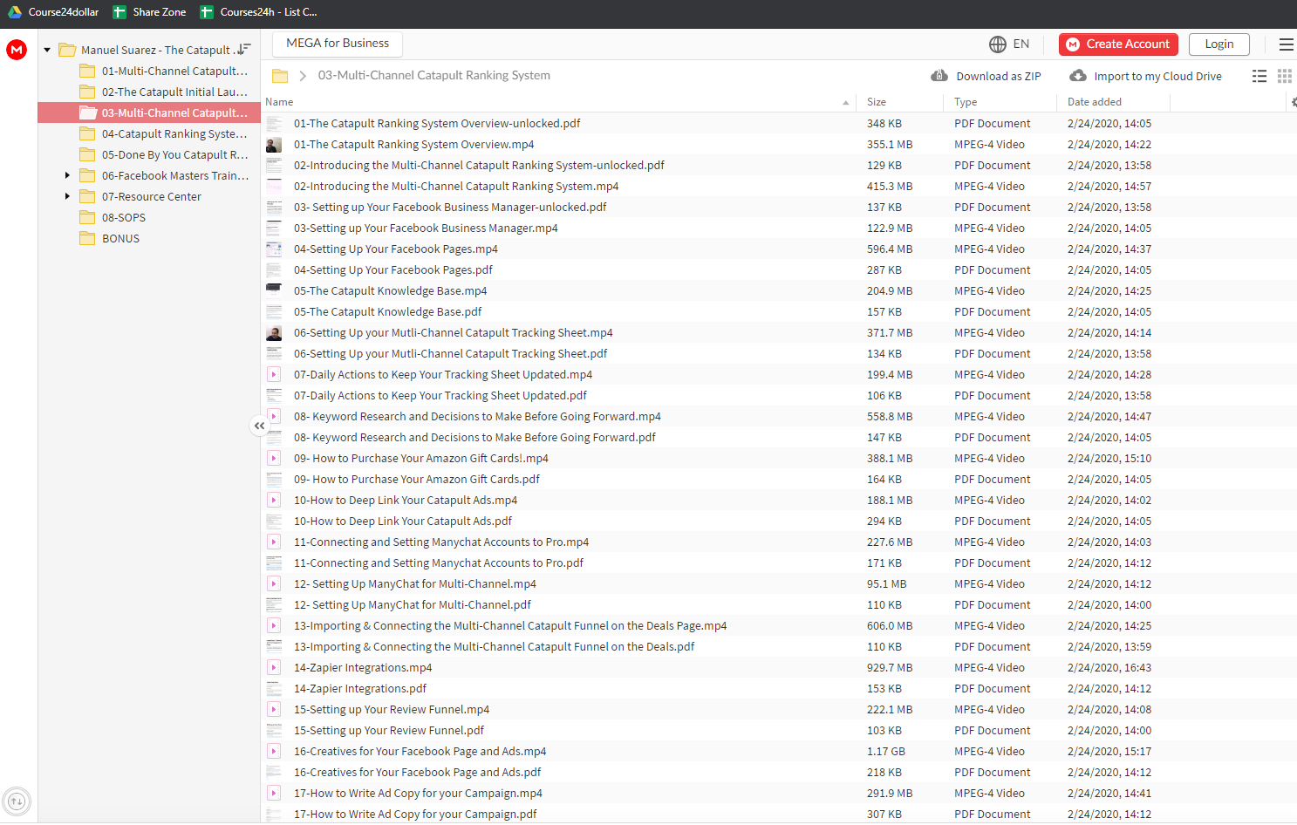Click the breadcrumb chevron separator

tap(303, 76)
